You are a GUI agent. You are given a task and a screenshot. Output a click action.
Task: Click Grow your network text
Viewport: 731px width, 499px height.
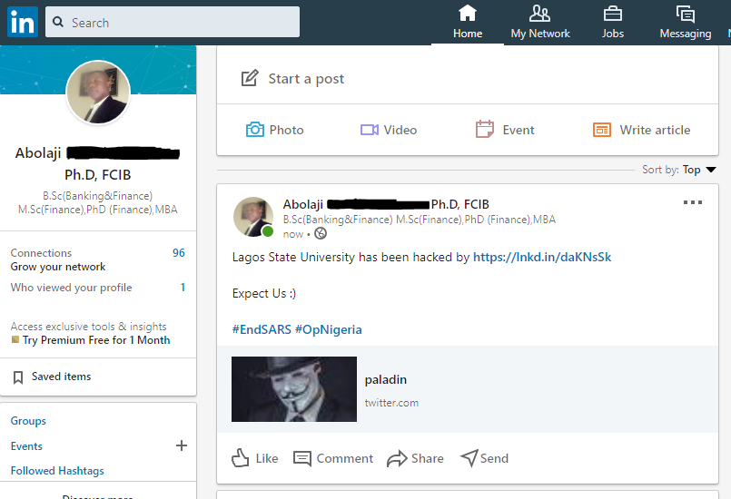click(58, 267)
